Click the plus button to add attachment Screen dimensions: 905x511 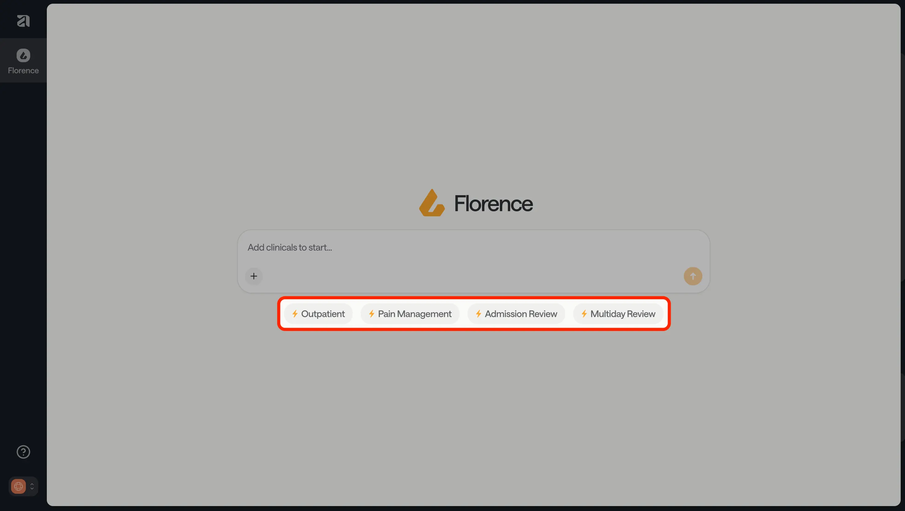[x=254, y=276]
